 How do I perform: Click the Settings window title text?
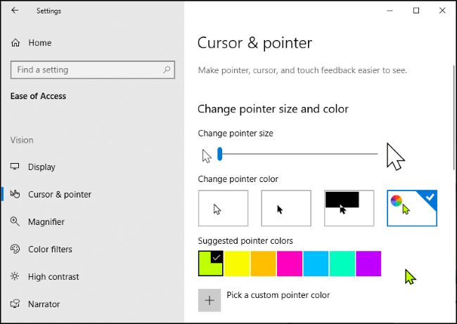coord(49,11)
